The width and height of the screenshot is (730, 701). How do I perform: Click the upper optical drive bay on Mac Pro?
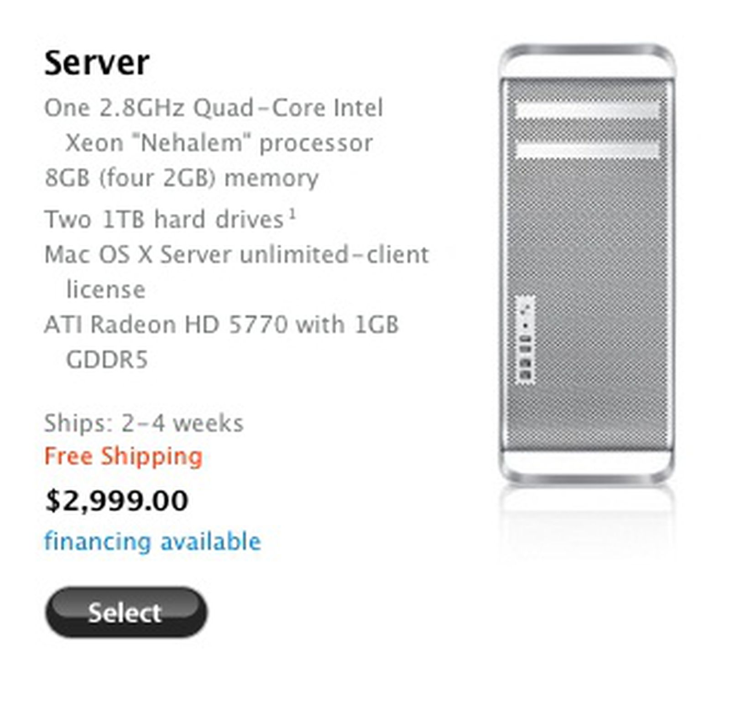[x=587, y=110]
